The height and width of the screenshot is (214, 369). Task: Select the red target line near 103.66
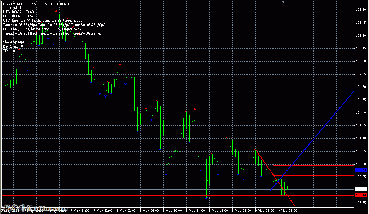tap(314, 176)
